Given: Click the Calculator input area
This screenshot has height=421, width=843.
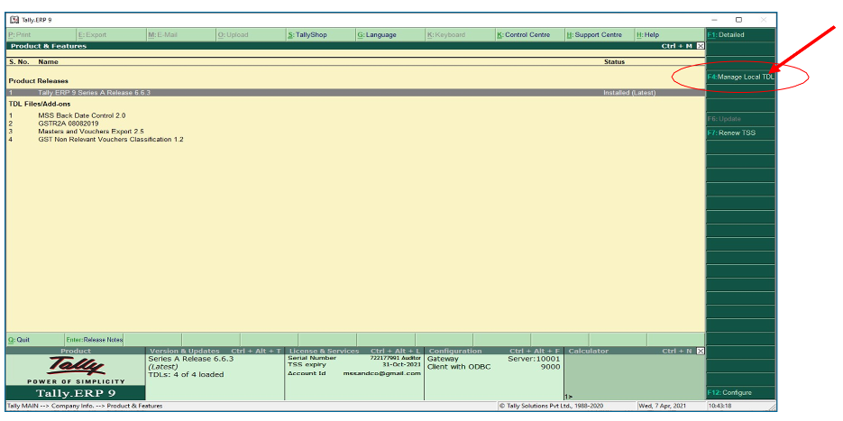Looking at the screenshot, I should [634, 374].
